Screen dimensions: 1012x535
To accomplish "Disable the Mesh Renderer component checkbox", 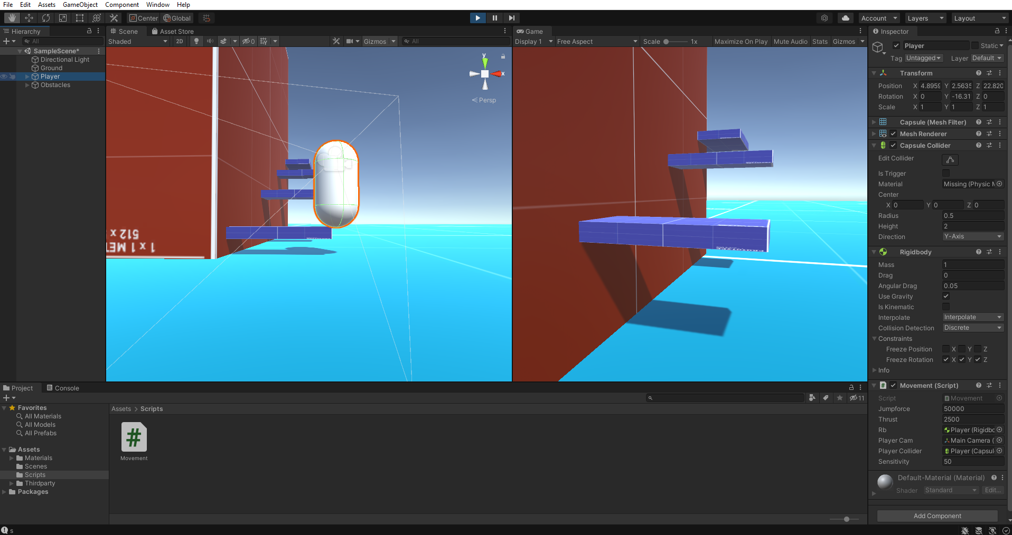I will (893, 133).
